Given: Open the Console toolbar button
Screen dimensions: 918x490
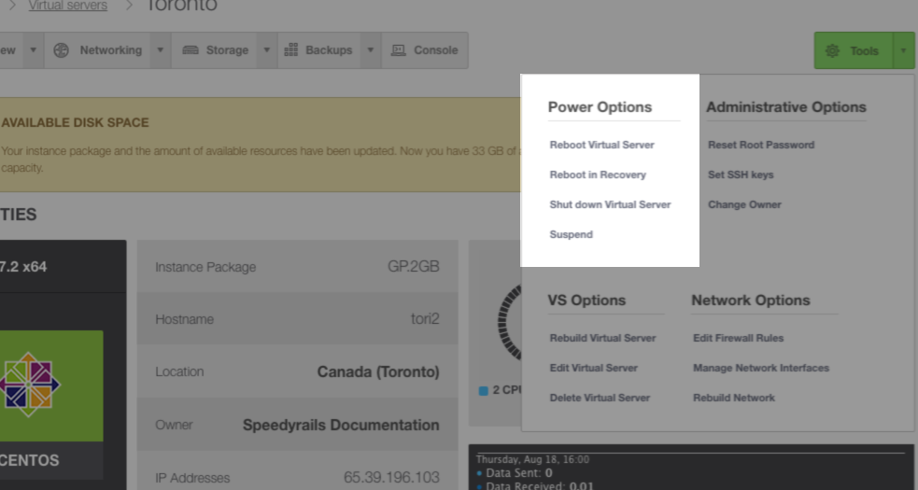Looking at the screenshot, I should [x=425, y=50].
